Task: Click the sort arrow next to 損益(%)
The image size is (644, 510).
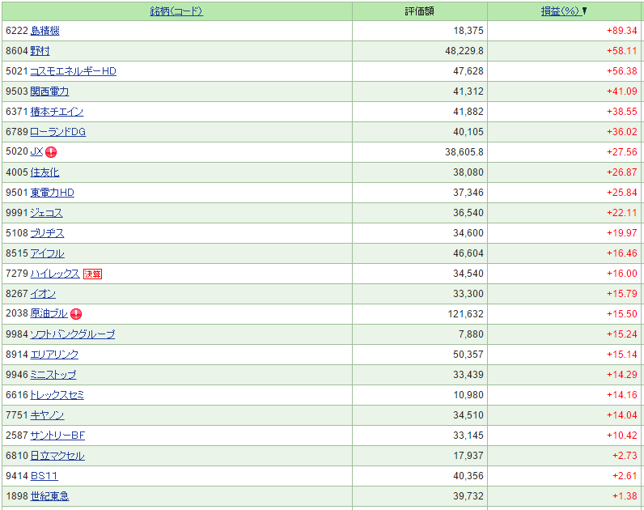Action: (x=584, y=11)
